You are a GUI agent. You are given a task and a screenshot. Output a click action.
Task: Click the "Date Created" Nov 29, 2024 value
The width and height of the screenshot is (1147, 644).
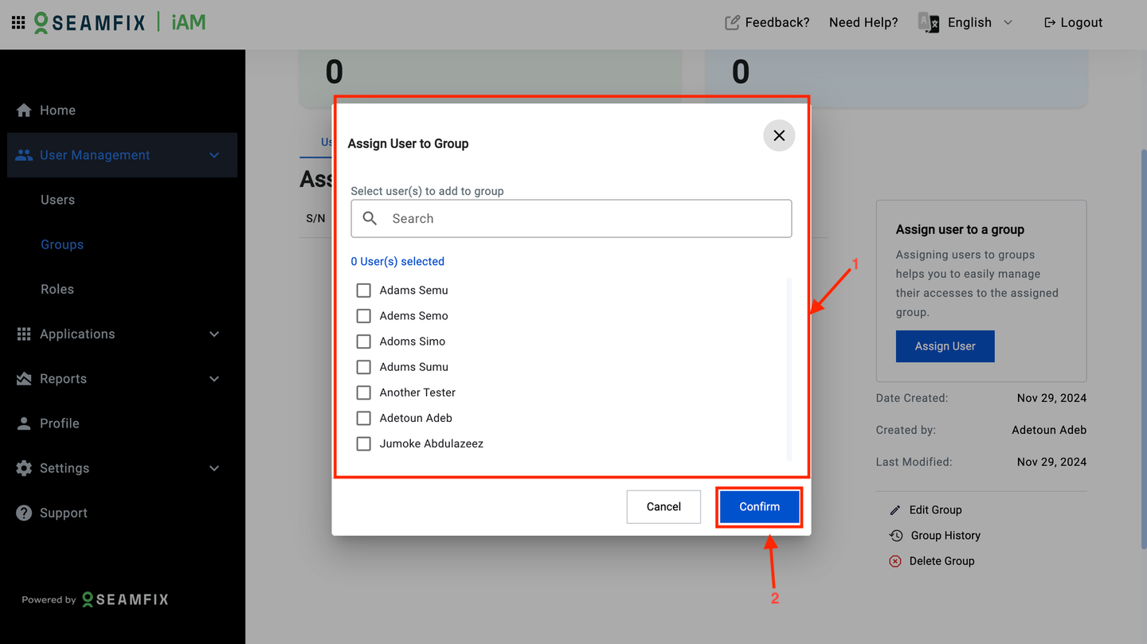1051,398
